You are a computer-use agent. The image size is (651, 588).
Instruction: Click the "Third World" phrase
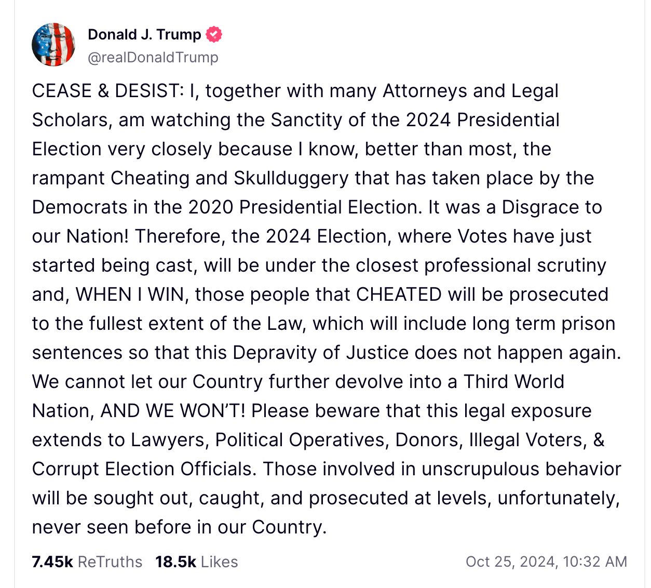[x=513, y=382]
